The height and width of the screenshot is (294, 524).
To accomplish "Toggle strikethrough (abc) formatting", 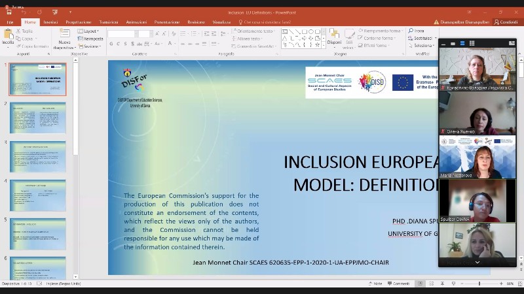I will coord(140,44).
